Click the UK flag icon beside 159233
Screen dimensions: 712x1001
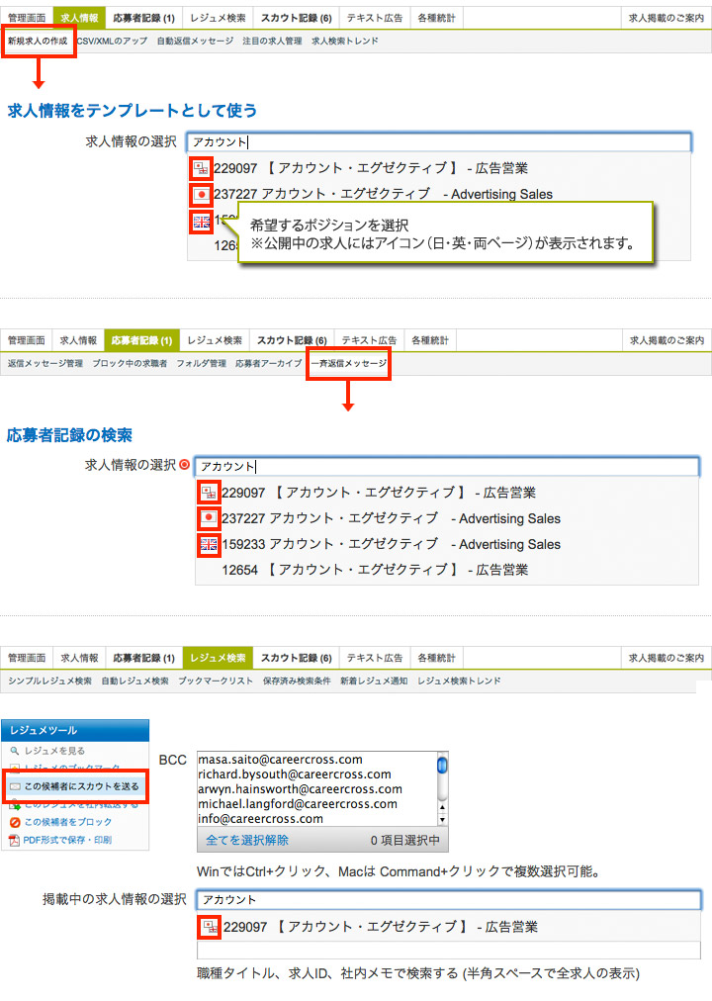point(209,545)
